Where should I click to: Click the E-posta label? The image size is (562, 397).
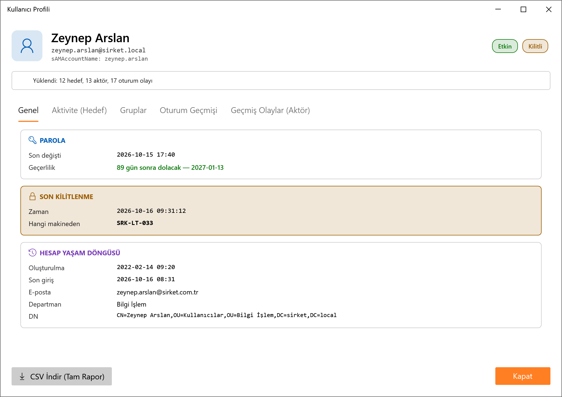click(x=40, y=292)
